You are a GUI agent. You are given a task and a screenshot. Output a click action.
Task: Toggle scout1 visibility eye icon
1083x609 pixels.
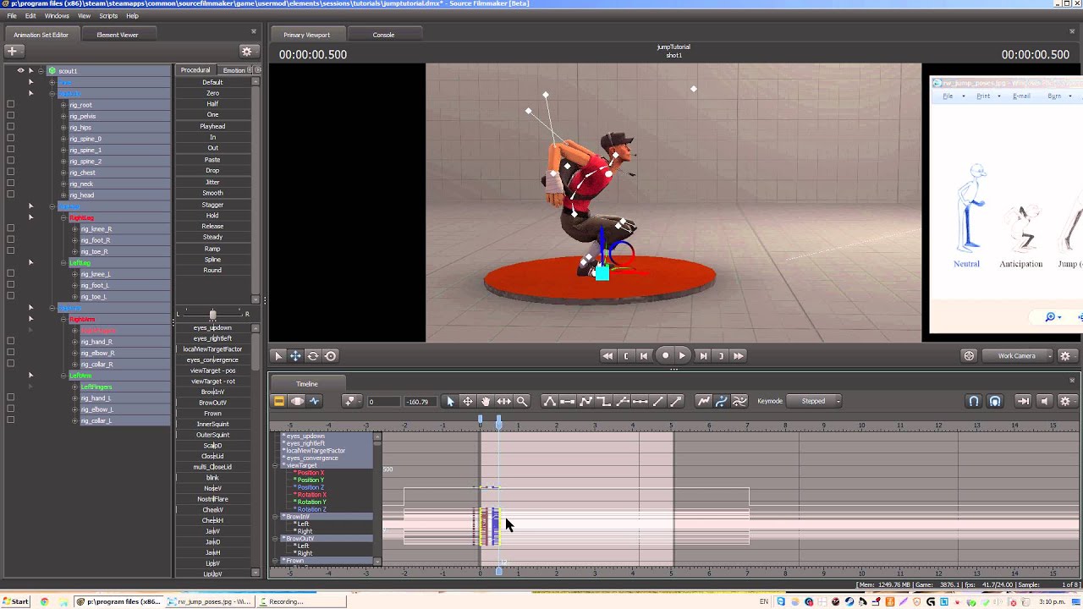tap(20, 71)
